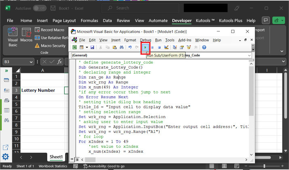This screenshot has height=170, width=289.
Task: Click the Find binoculars icon
Action: [121, 48]
